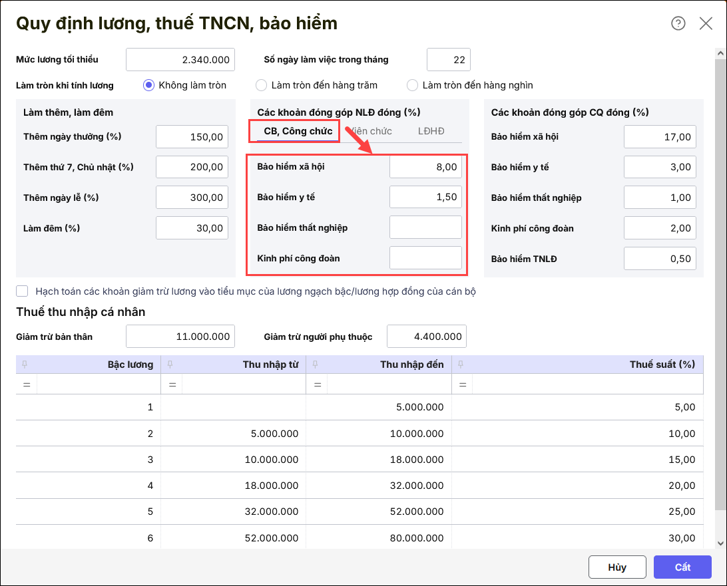
Task: Choose Làm tròn đến hàng trăm
Action: click(262, 85)
